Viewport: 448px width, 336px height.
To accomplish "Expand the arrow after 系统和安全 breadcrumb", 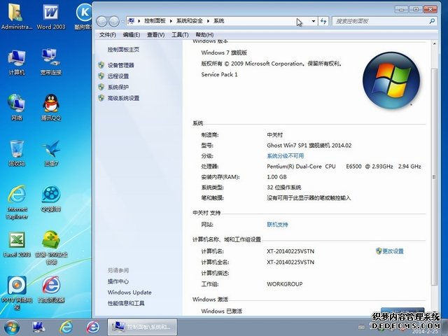I will point(208,21).
